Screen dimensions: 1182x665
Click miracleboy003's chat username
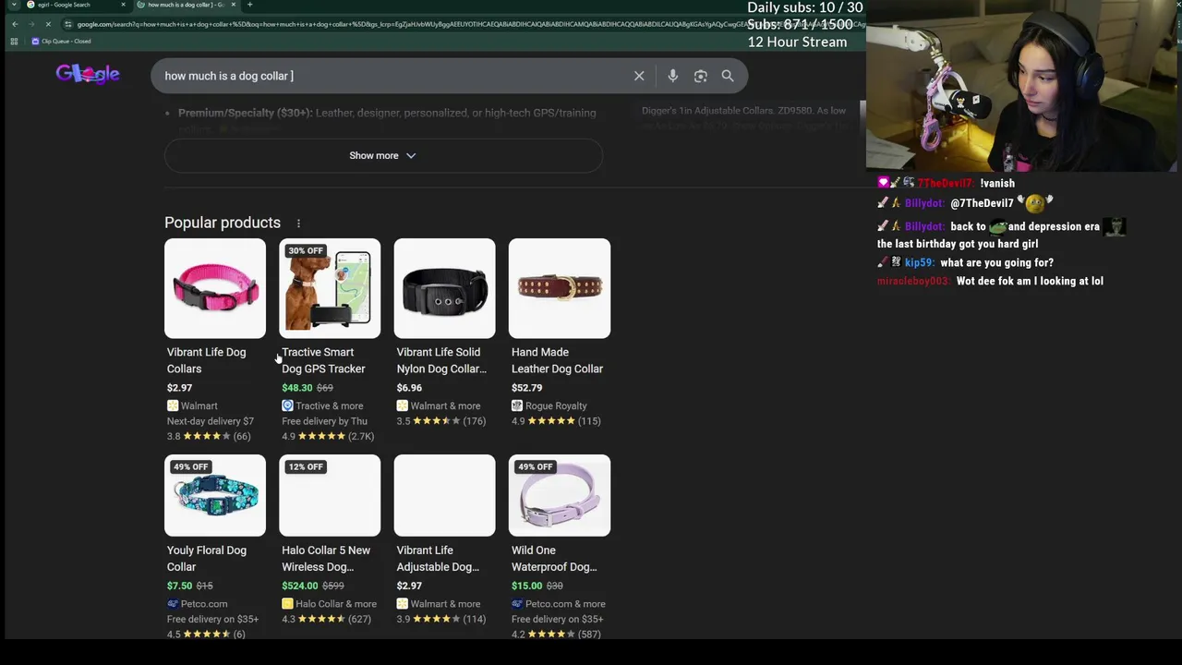pyautogui.click(x=913, y=281)
